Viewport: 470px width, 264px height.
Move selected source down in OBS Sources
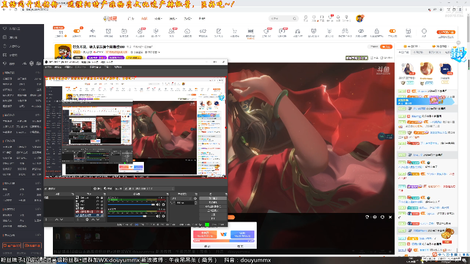click(x=98, y=219)
